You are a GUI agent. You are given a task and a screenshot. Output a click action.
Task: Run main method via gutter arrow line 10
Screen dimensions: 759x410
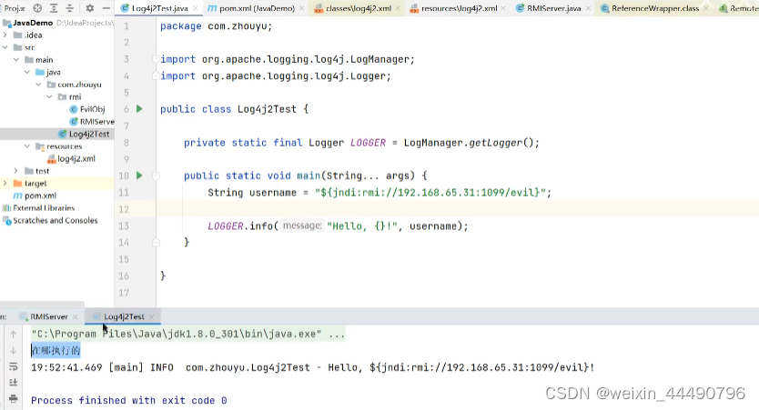tap(139, 175)
